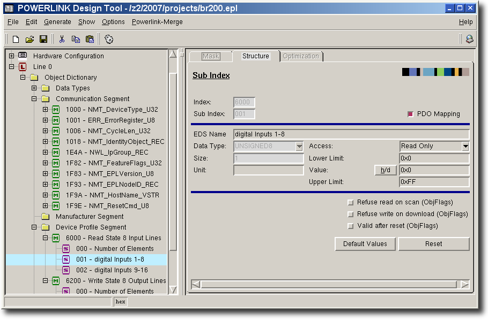Click the Copy toolbar icon
The width and height of the screenshot is (488, 321).
pyautogui.click(x=76, y=39)
